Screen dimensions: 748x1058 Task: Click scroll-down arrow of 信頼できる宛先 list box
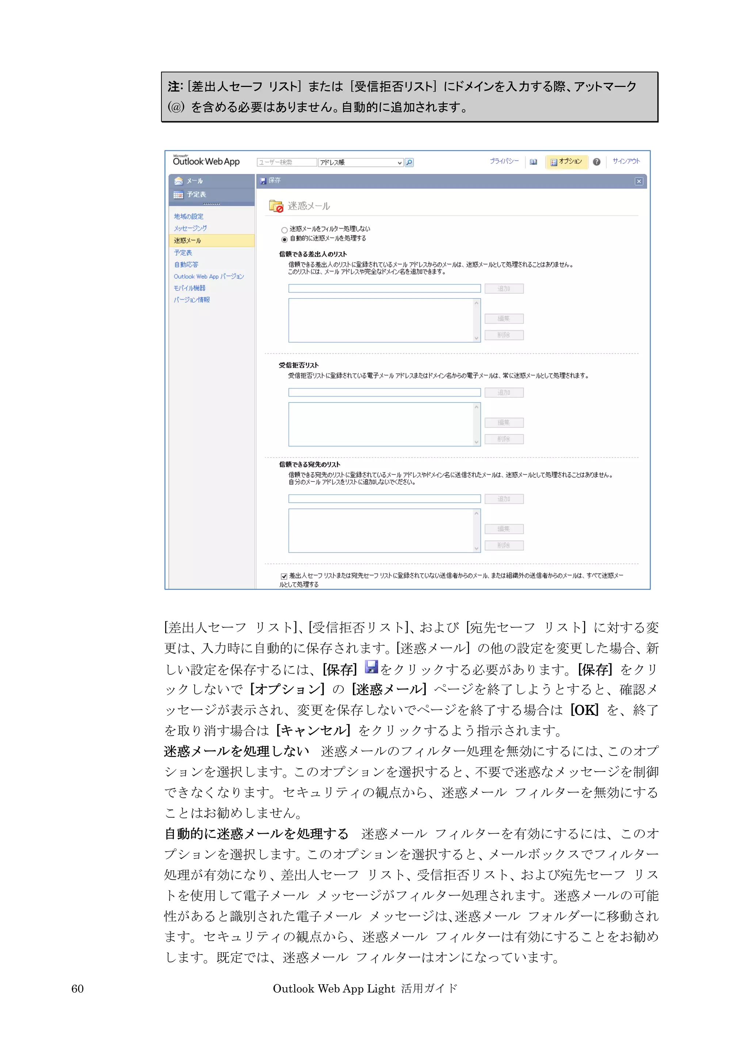[x=477, y=548]
